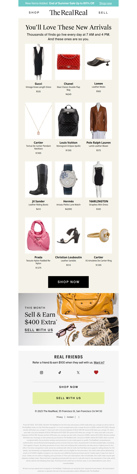Click the SHOP menu item in header
The width and height of the screenshot is (137, 474).
[x=34, y=13]
